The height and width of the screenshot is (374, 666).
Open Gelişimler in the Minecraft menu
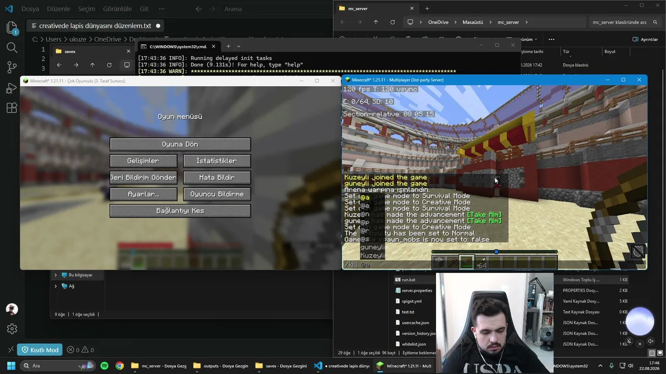(x=143, y=161)
